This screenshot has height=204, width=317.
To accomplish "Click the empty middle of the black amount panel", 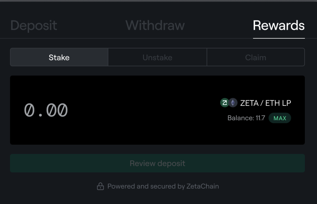I will point(144,110).
